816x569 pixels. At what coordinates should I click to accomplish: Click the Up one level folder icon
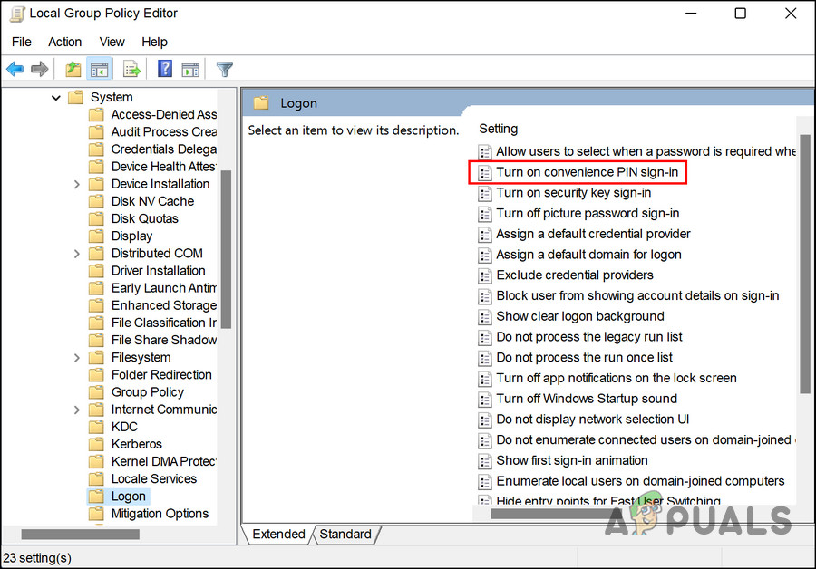(x=73, y=69)
